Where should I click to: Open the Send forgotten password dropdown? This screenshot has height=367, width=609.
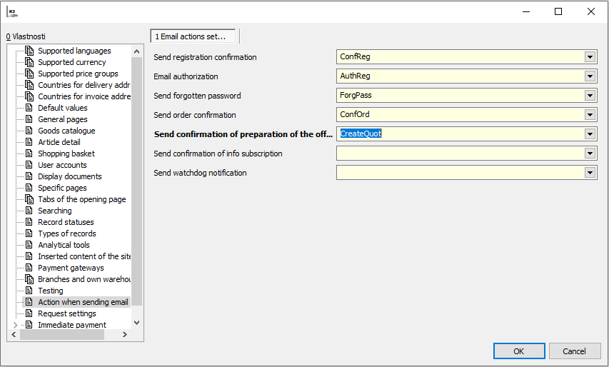coord(590,96)
